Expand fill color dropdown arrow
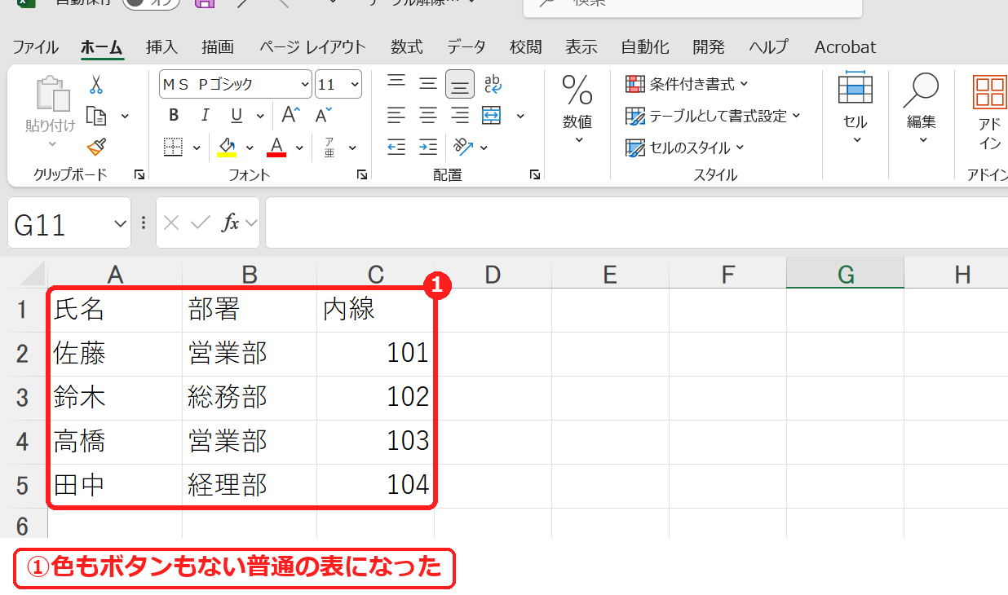This screenshot has width=1008, height=595. coord(250,148)
